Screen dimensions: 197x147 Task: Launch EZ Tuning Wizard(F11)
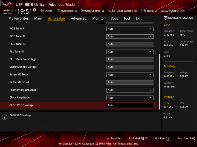123,11
